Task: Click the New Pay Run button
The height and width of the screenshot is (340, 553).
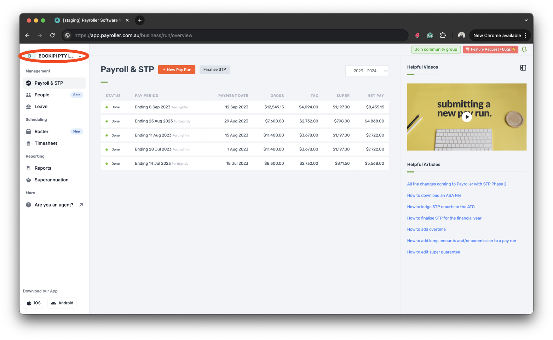Action: [x=177, y=69]
